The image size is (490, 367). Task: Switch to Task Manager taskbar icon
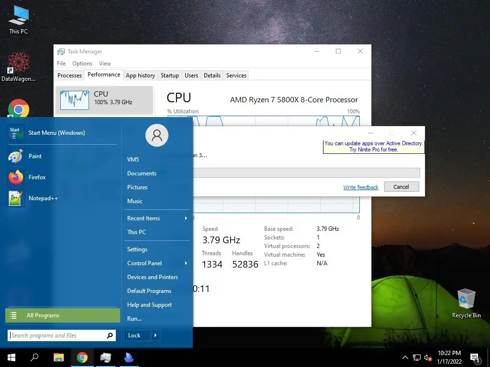(106, 357)
